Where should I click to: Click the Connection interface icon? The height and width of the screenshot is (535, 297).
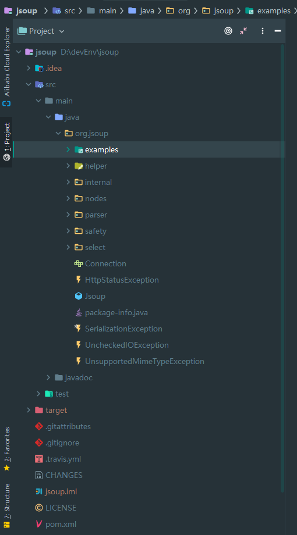point(79,263)
